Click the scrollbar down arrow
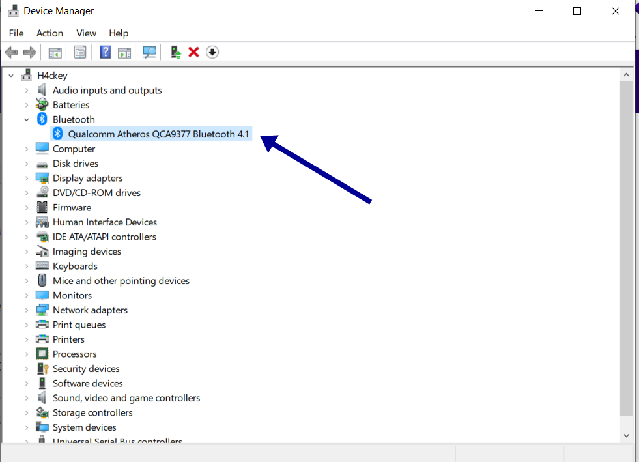Screen dimensions: 639x462 click(626, 435)
